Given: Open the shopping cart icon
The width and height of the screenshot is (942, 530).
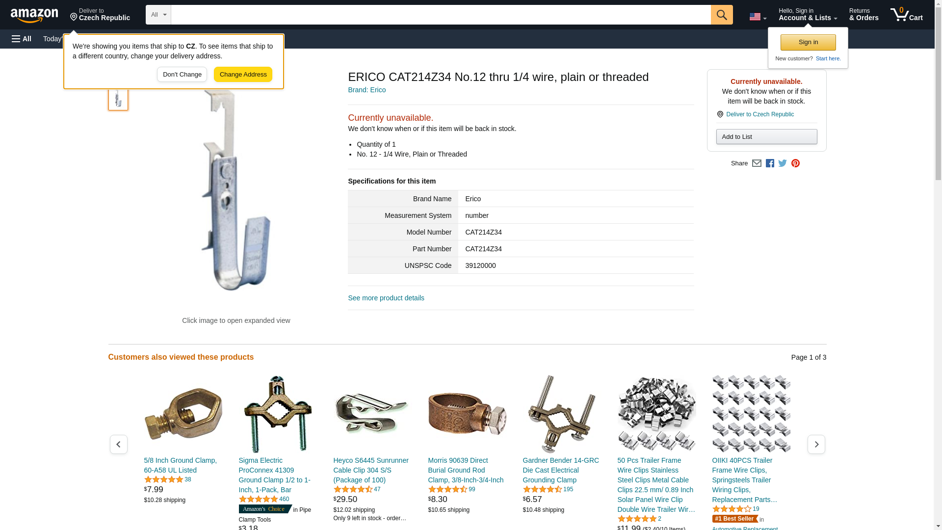Looking at the screenshot, I should coord(907,15).
